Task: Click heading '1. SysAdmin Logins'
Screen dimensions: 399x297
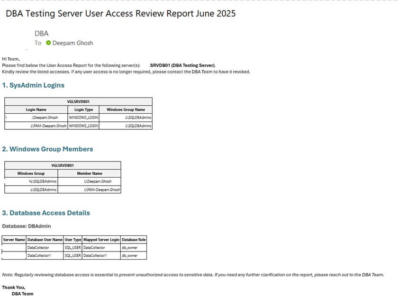Action: click(33, 85)
